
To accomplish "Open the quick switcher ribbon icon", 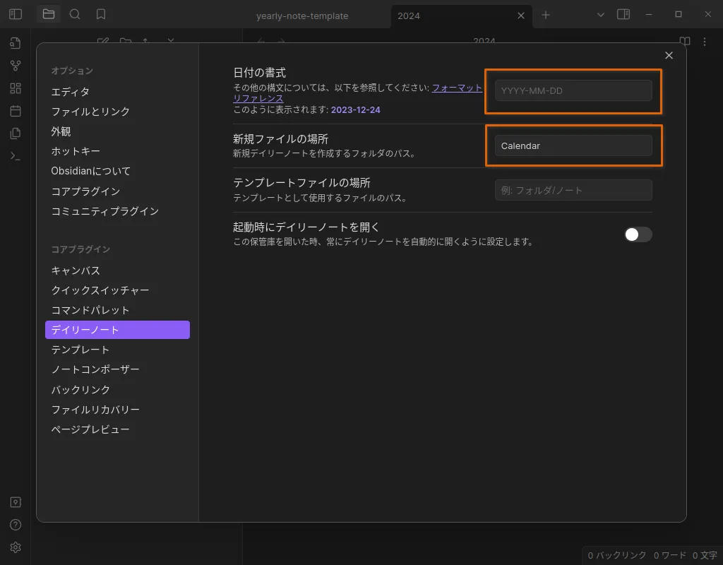I will pos(16,43).
